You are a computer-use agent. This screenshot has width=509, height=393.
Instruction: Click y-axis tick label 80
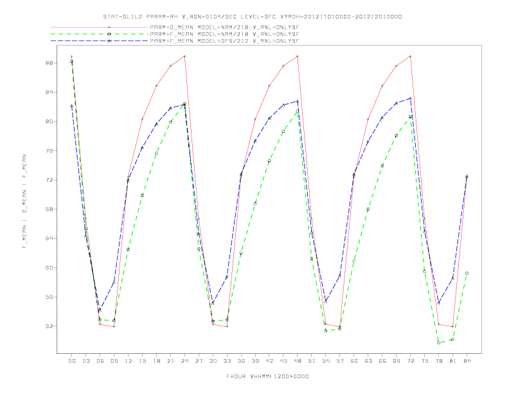pyautogui.click(x=49, y=121)
